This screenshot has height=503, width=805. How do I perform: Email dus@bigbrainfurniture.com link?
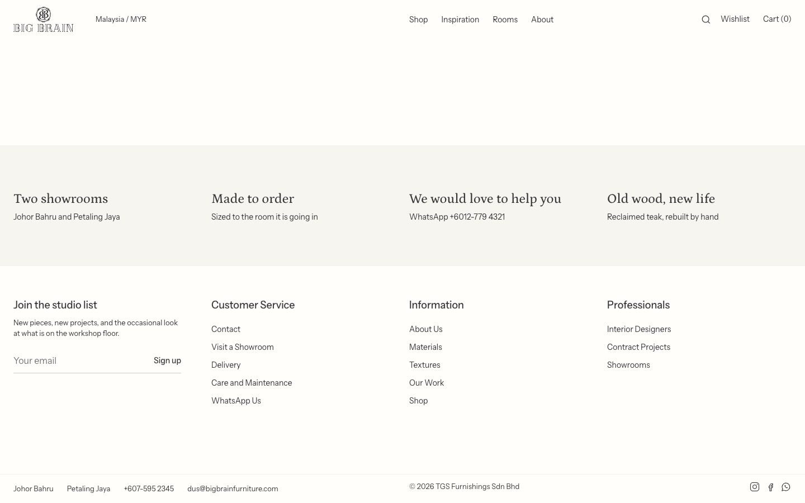(x=233, y=488)
